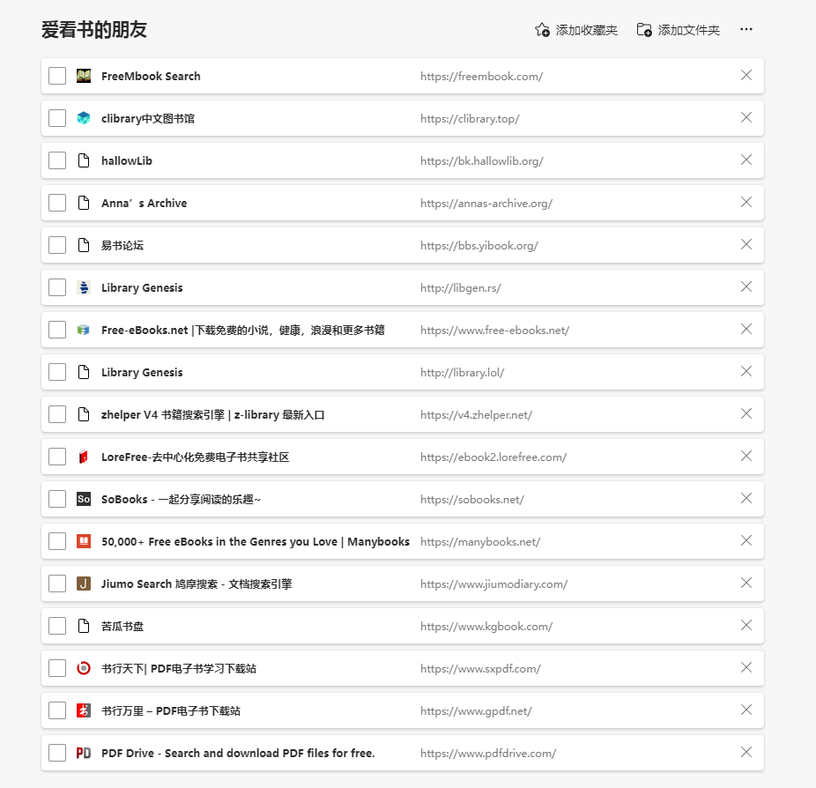Screen dimensions: 816x788
Task: Open the http://libgen.rs/ URL
Action: click(461, 288)
